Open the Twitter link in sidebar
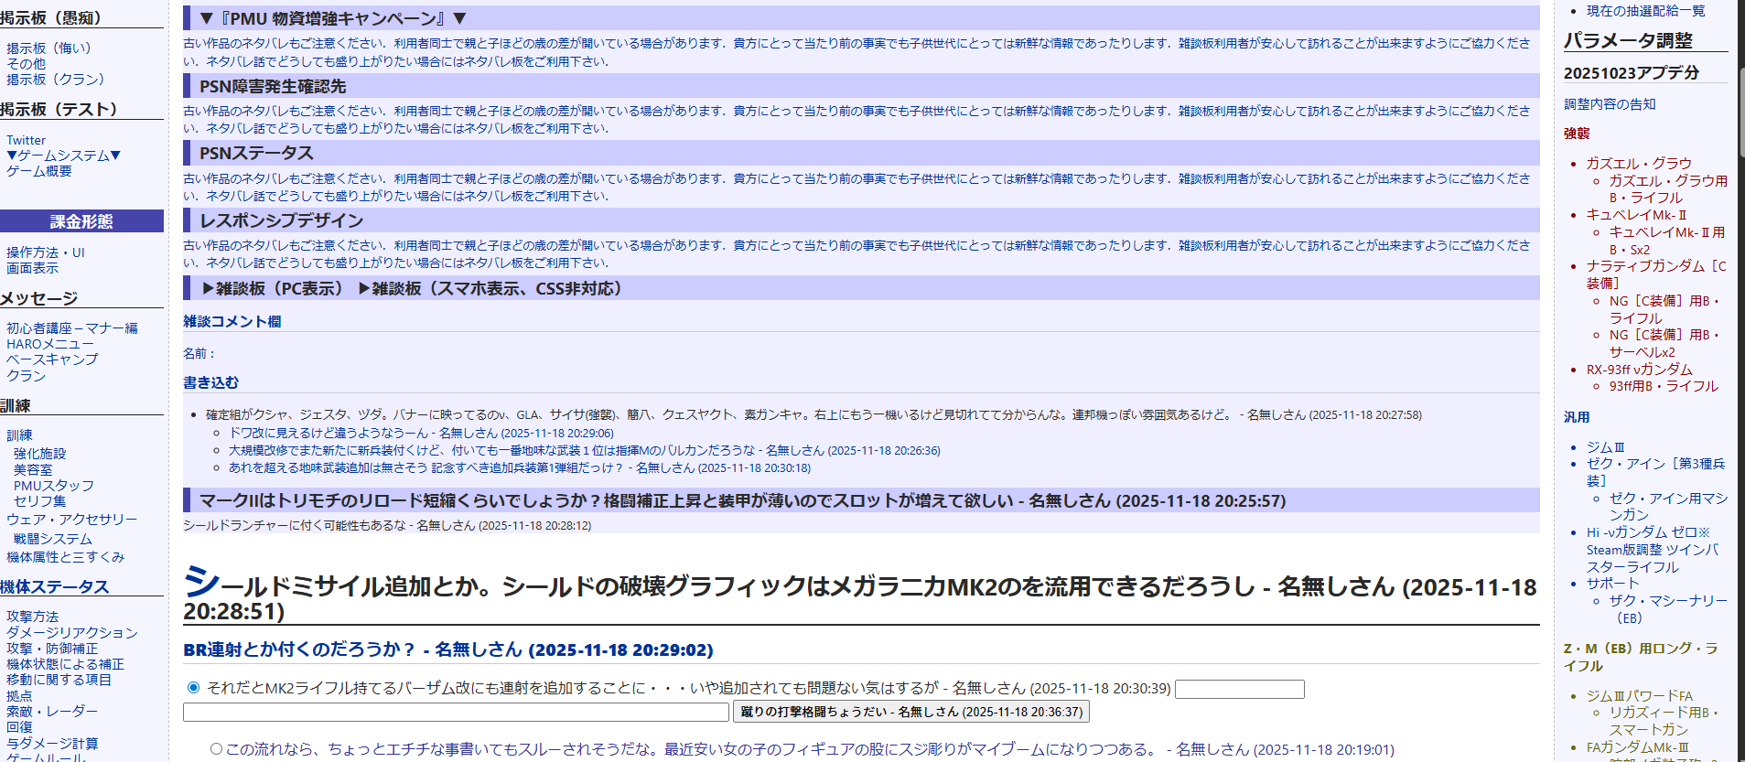Screen dimensions: 1745x762 [26, 140]
